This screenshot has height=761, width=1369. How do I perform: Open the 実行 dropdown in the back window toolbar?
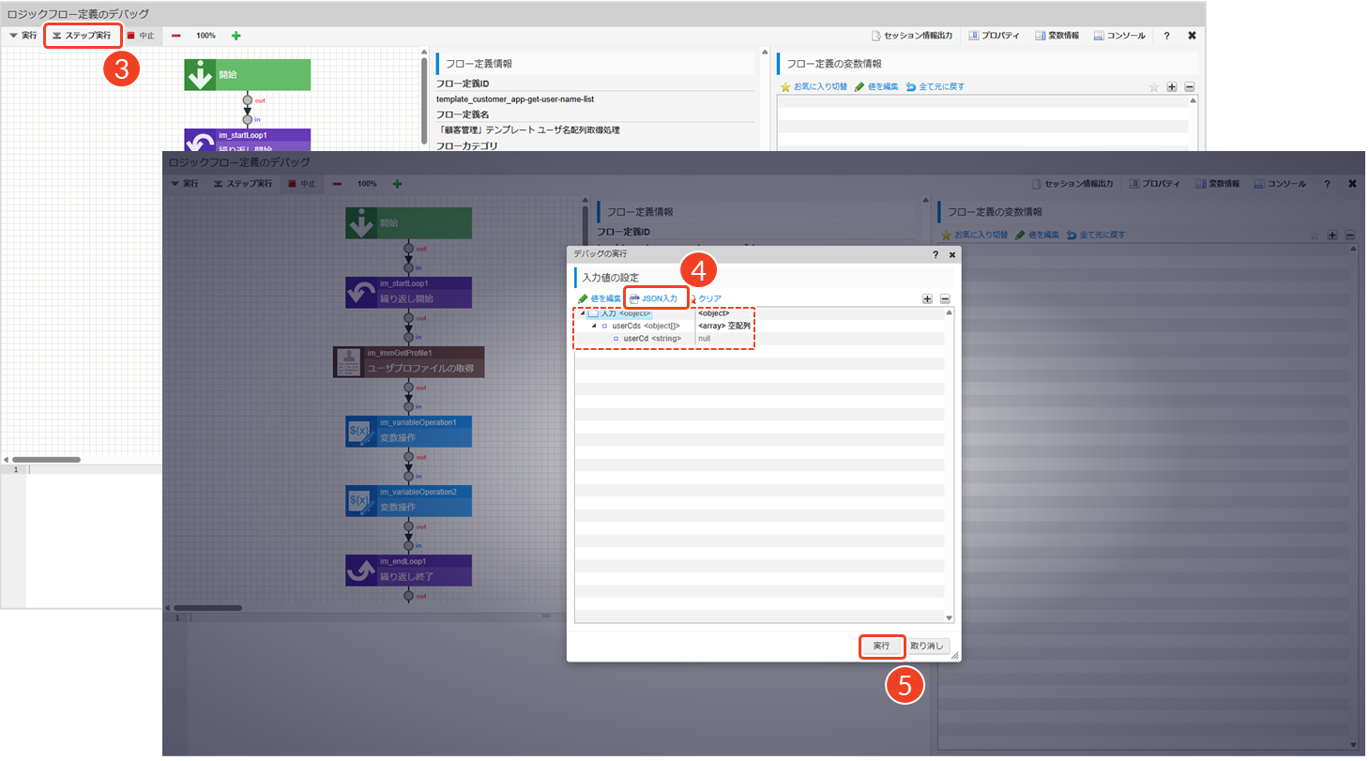pos(23,36)
